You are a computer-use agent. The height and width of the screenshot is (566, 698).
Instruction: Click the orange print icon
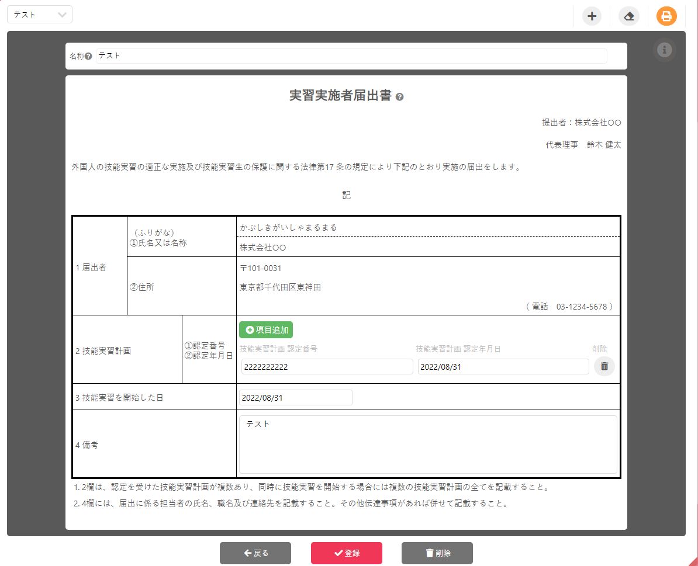click(x=666, y=16)
